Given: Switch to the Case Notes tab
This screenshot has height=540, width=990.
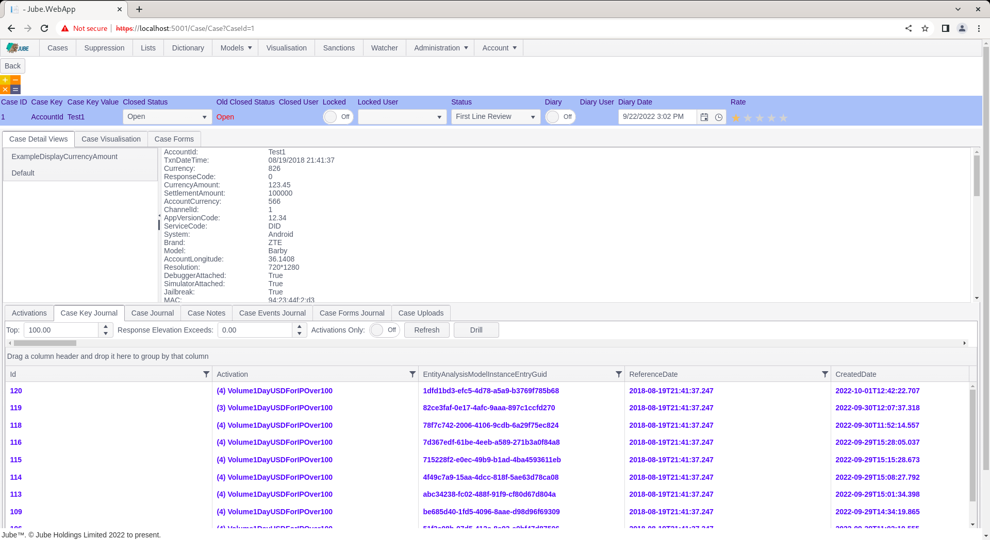Looking at the screenshot, I should [206, 313].
